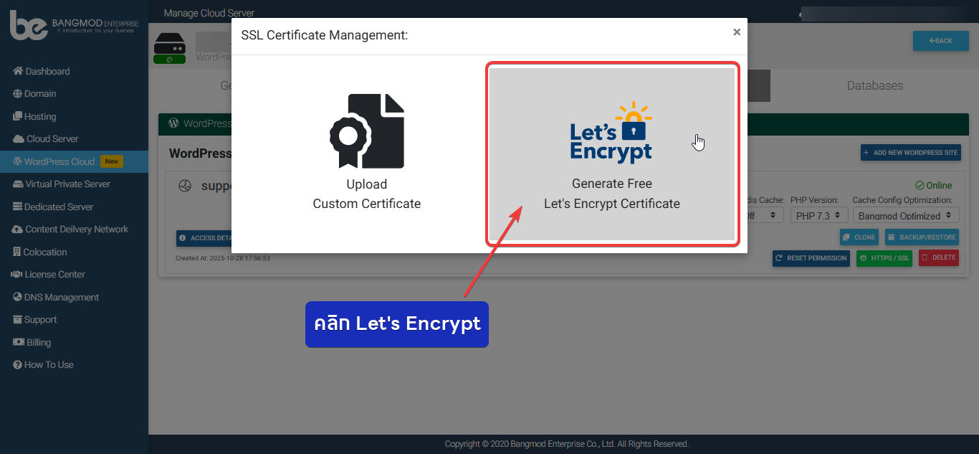
Task: Click the License Center handshake icon
Action: 18,275
